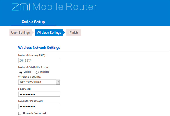Screen dimensions: 170x116
Task: Enable the Unmask Password checkbox
Action: 20,113
